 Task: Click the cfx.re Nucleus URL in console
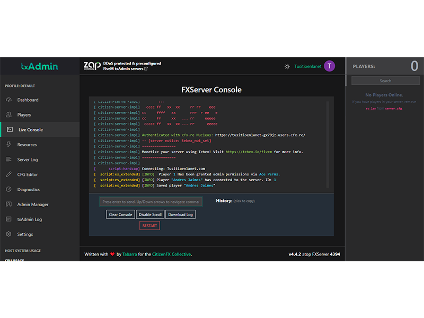click(x=260, y=135)
